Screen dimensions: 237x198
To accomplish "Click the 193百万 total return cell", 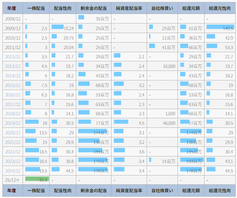I will coord(191,161).
